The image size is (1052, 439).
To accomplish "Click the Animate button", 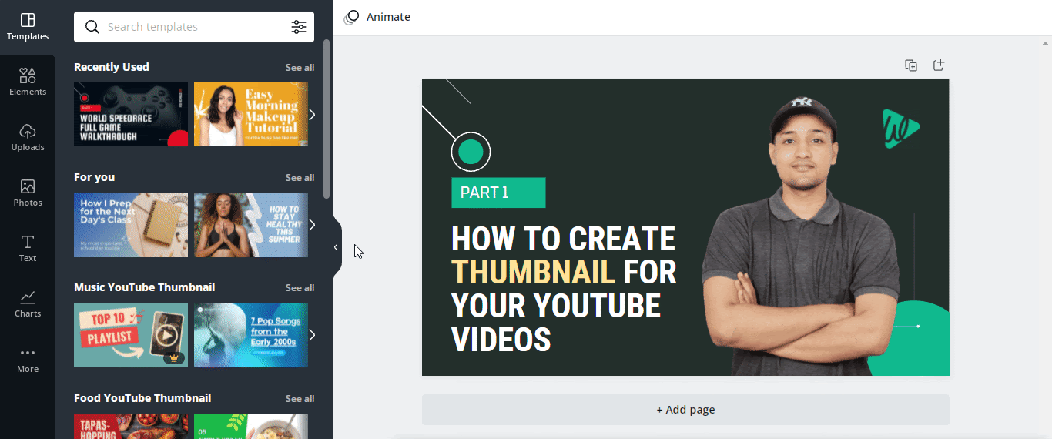I will pos(377,17).
